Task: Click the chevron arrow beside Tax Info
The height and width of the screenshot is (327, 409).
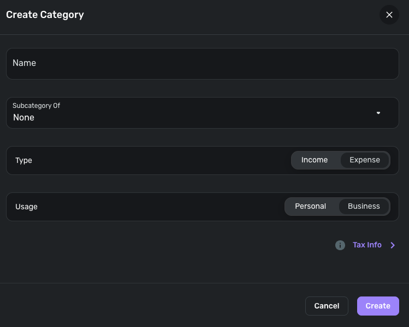Action: 393,245
